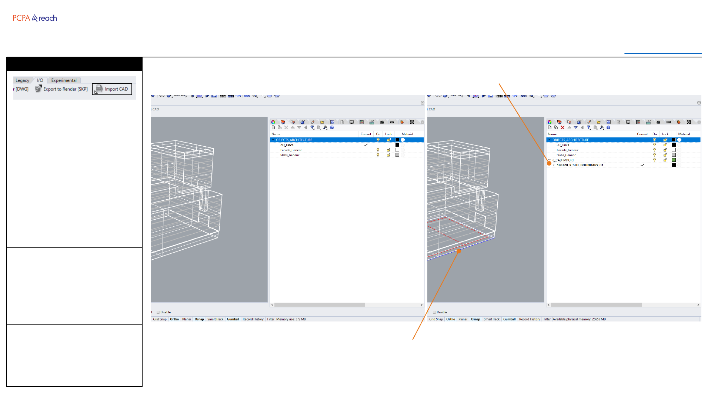Click New Layer icon in left layer panel
The image size is (711, 400).
coord(273,128)
